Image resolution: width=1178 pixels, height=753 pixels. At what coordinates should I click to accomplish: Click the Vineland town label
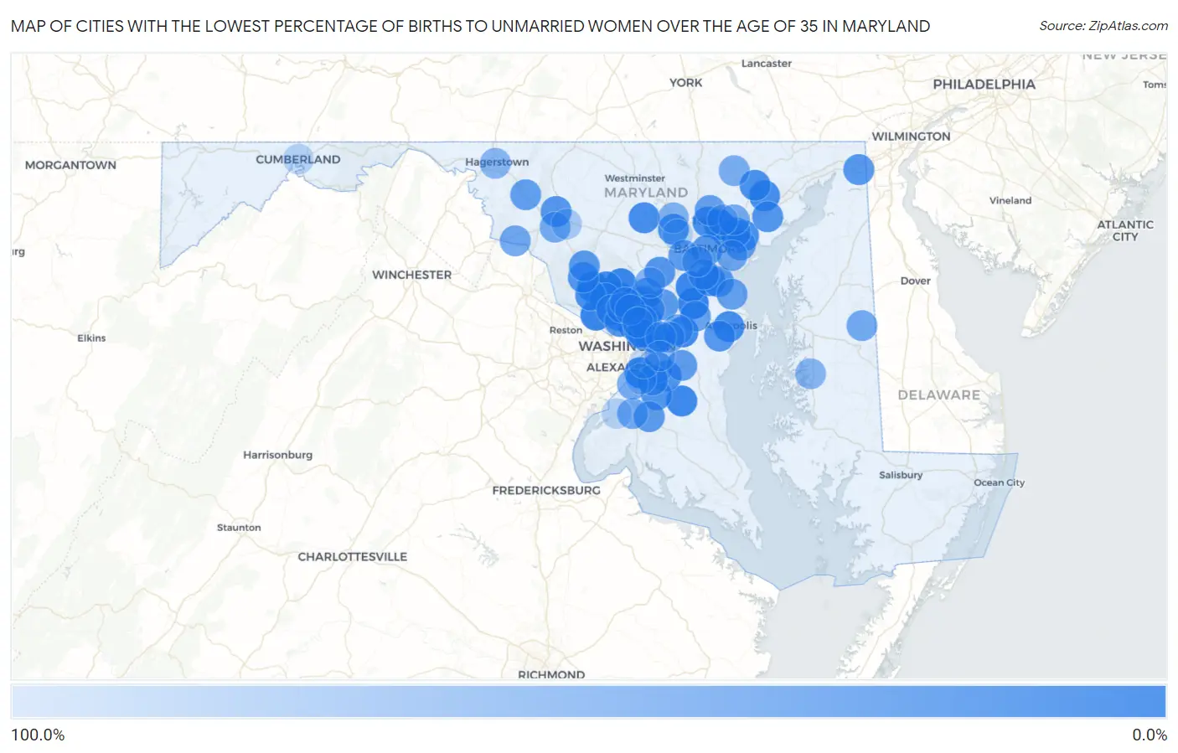(x=1010, y=201)
